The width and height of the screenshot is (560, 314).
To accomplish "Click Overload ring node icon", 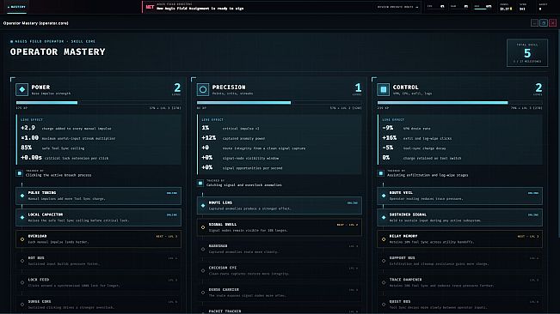I will click(22, 239).
